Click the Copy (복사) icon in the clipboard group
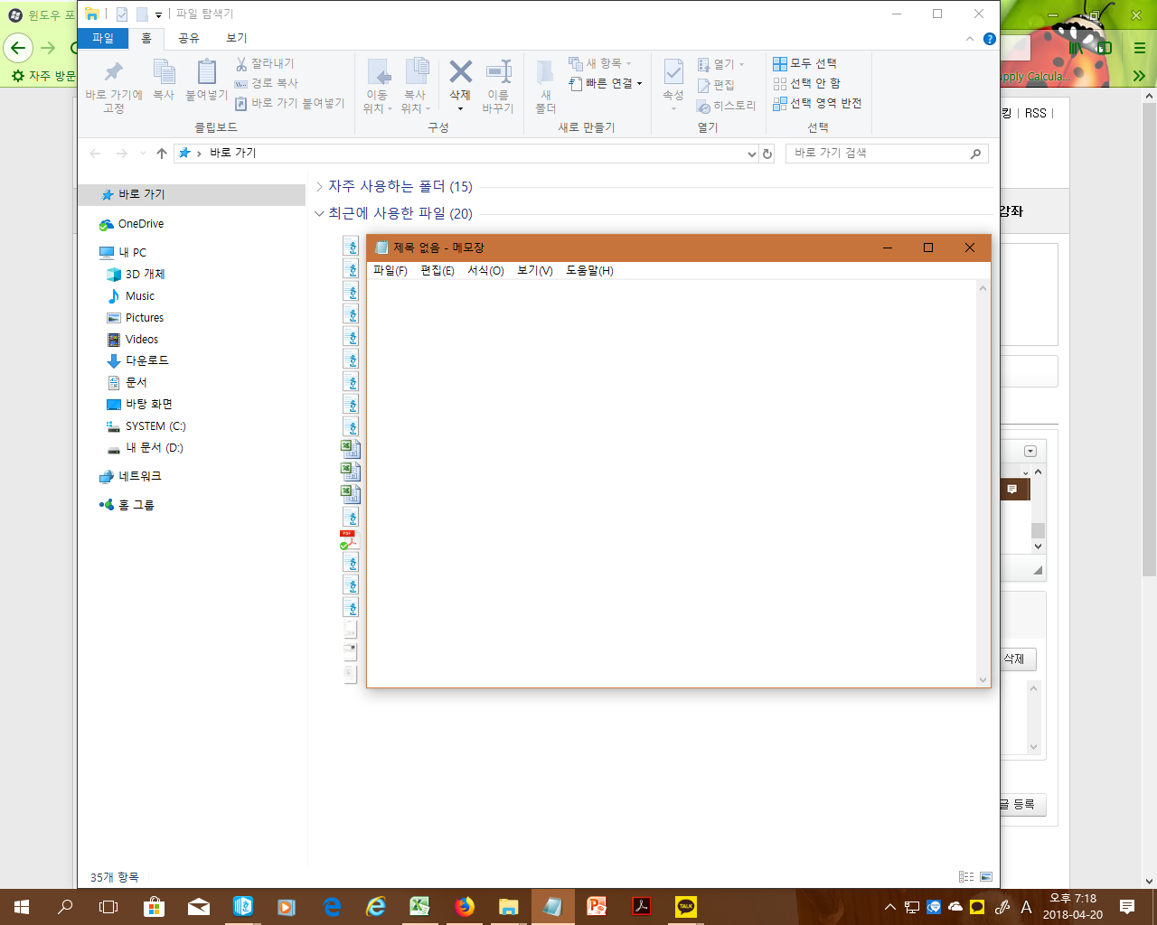Viewport: 1157px width, 925px height. pos(164,71)
